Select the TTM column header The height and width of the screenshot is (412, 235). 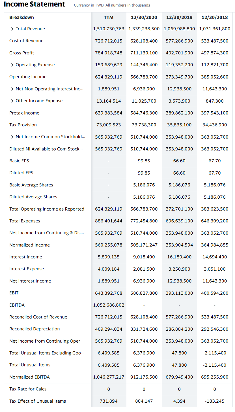click(x=109, y=18)
